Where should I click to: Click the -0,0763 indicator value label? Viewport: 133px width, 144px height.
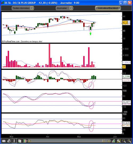(126, 80)
